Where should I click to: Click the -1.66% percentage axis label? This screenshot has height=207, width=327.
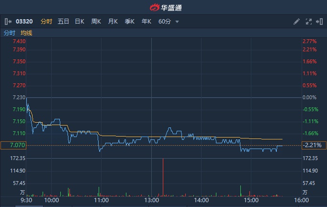pyautogui.click(x=310, y=133)
